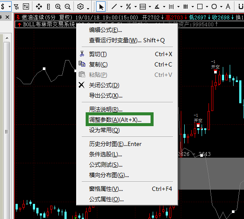Image resolution: width=244 pixels, height=219 pixels.
Task: Click the up-down sort arrows icon
Action: coord(26,6)
